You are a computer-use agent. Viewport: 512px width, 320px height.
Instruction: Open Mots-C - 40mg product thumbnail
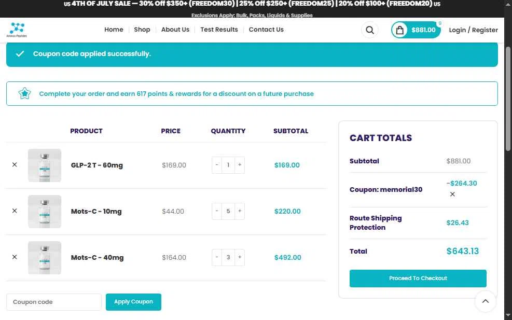coord(45,258)
